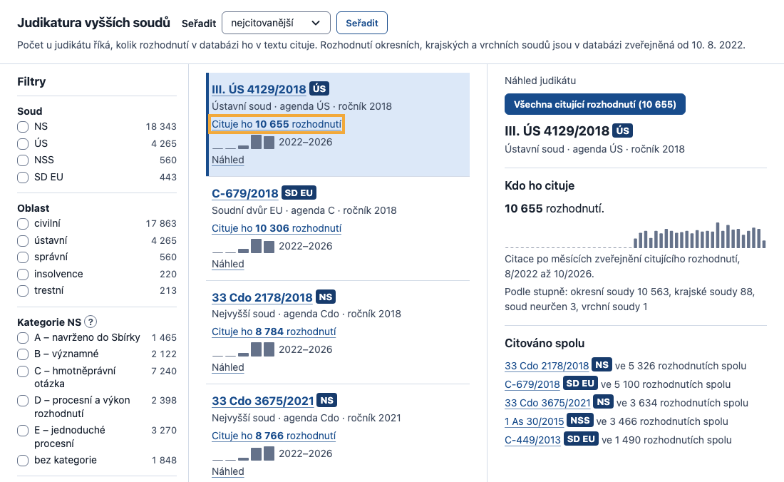Toggle the trestní area checkbox

pos(23,291)
